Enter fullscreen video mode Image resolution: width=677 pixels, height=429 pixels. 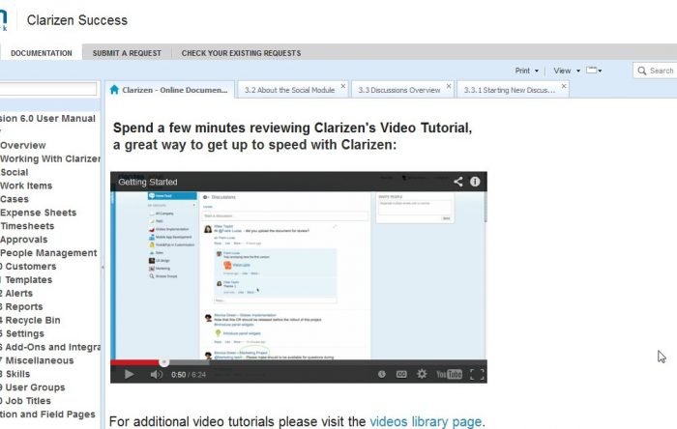477,374
